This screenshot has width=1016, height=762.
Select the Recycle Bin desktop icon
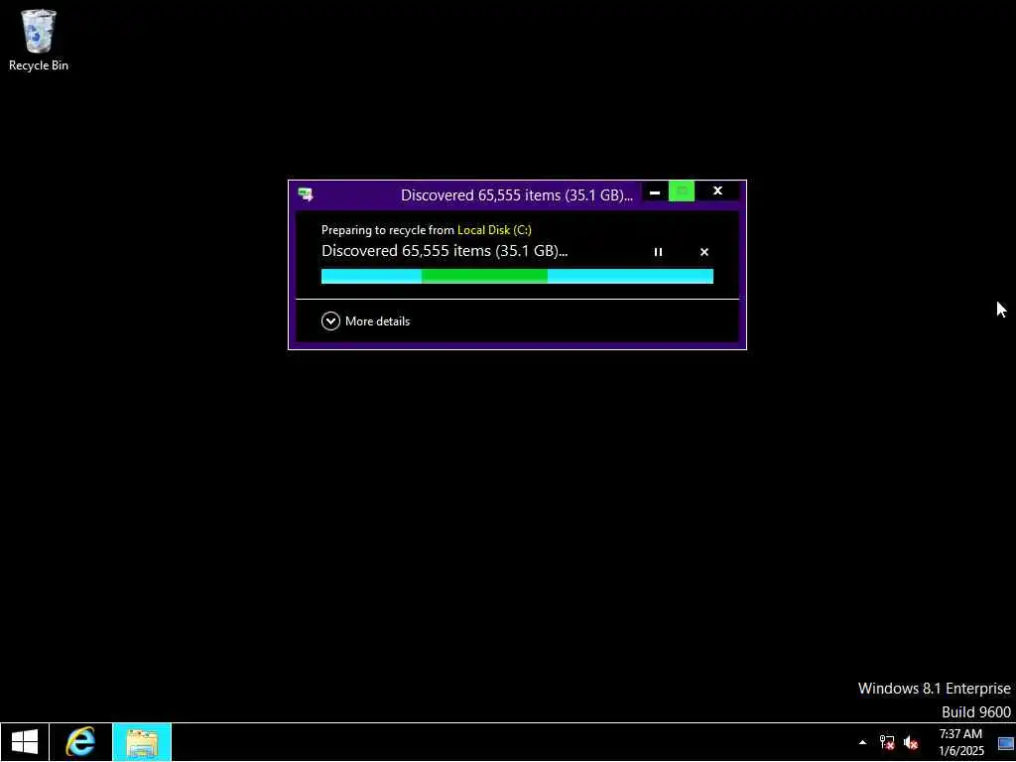coord(39,40)
